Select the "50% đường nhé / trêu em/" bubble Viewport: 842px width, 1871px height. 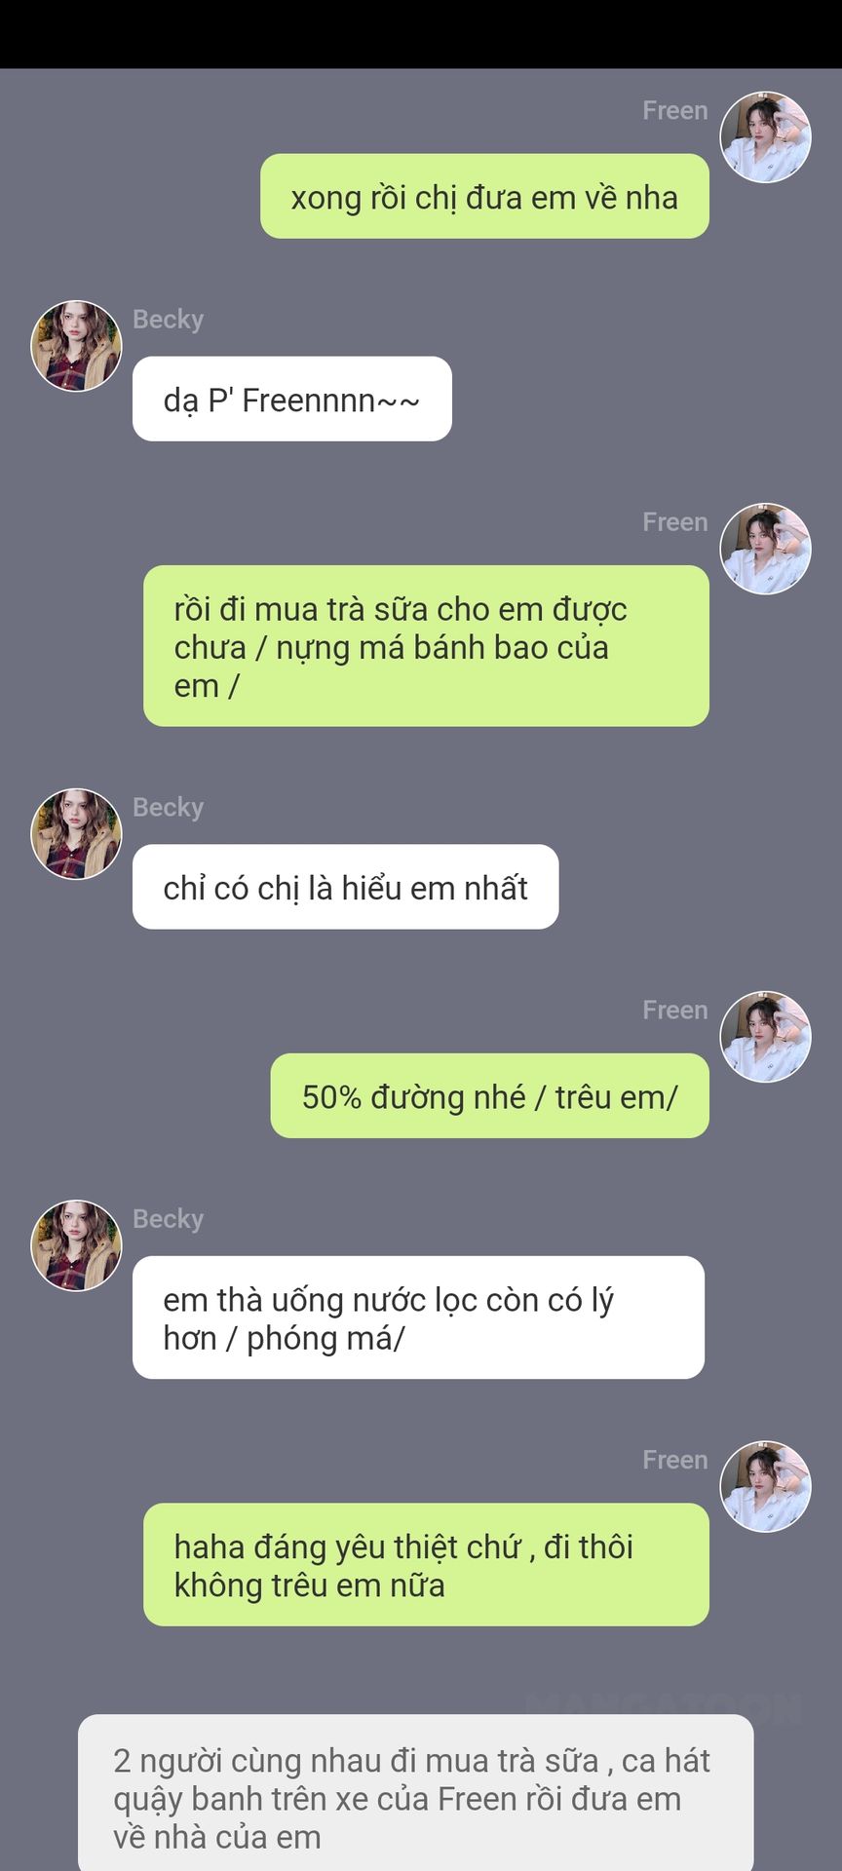click(489, 1095)
